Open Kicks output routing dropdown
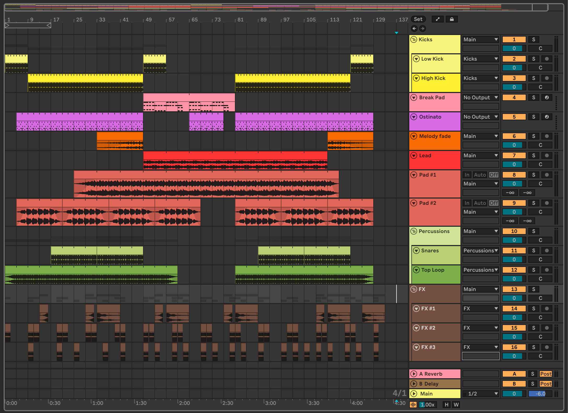 click(x=481, y=39)
